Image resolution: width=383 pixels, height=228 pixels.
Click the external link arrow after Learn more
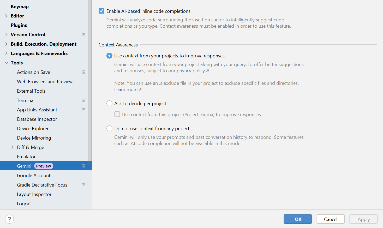click(x=140, y=89)
